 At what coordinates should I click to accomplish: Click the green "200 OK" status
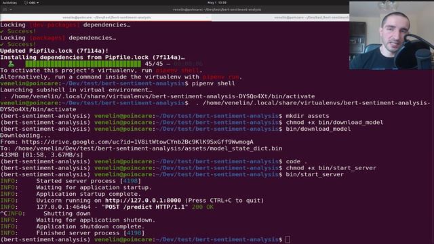pyautogui.click(x=203, y=207)
